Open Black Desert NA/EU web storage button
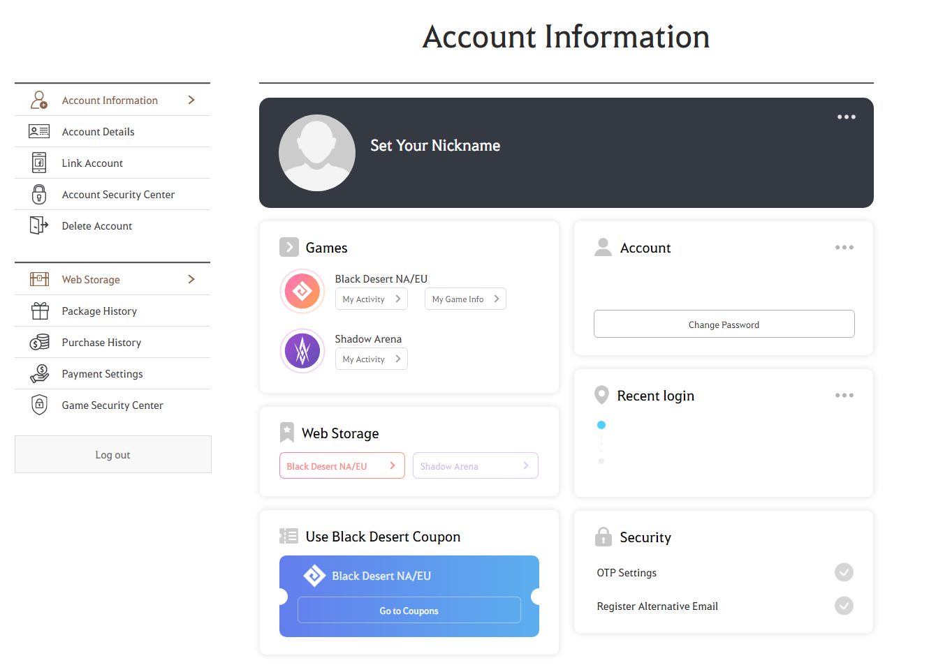Screen dimensions: 929x665 342,465
